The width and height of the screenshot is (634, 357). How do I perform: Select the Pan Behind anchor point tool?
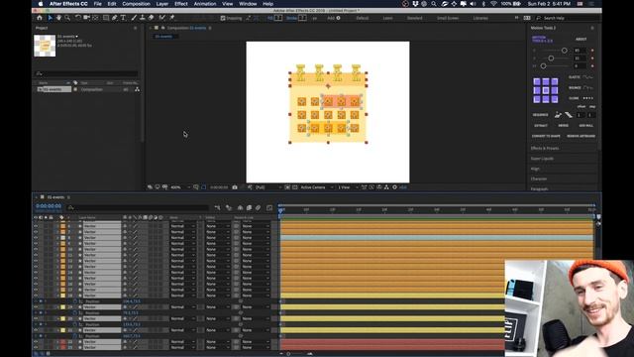coord(96,18)
